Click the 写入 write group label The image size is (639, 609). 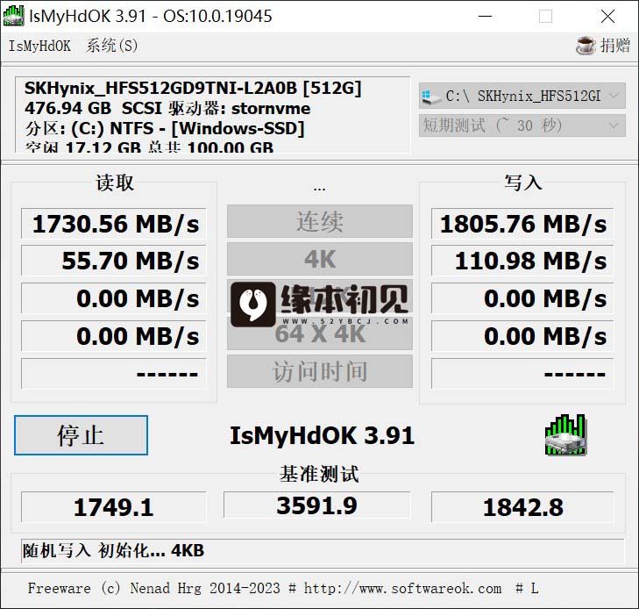point(522,183)
